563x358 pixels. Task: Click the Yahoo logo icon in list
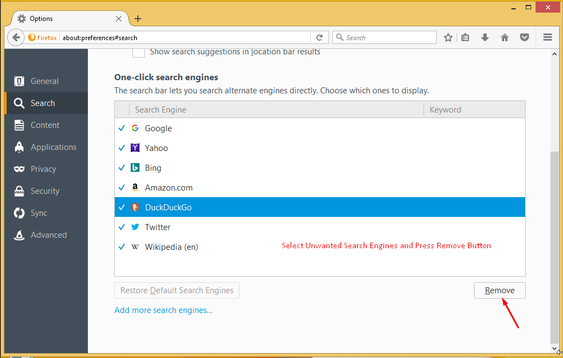(x=135, y=148)
